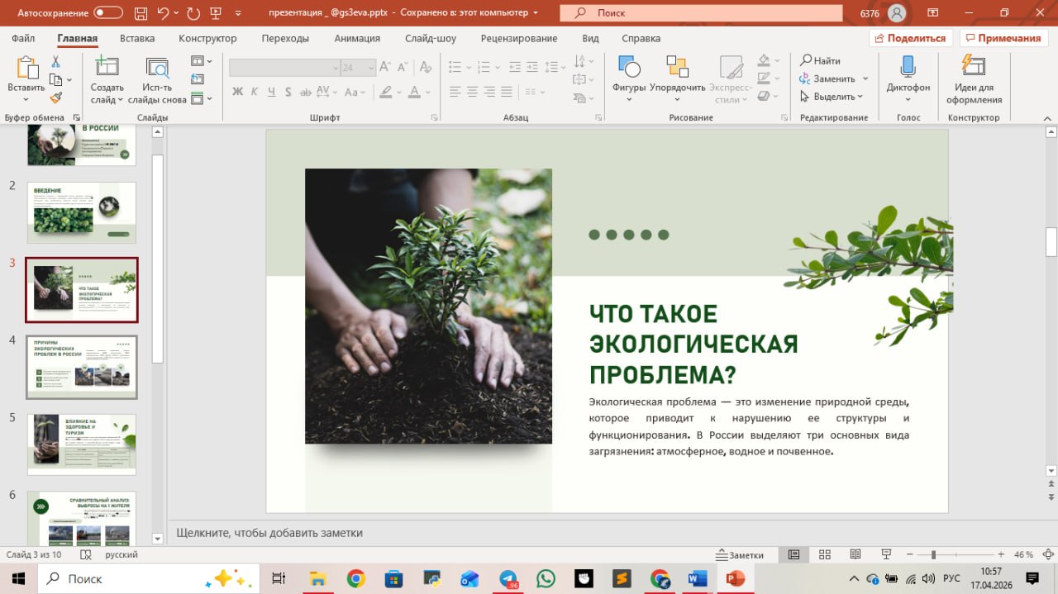The image size is (1058, 594).
Task: Switch to the Конструктор tab
Action: [207, 38]
